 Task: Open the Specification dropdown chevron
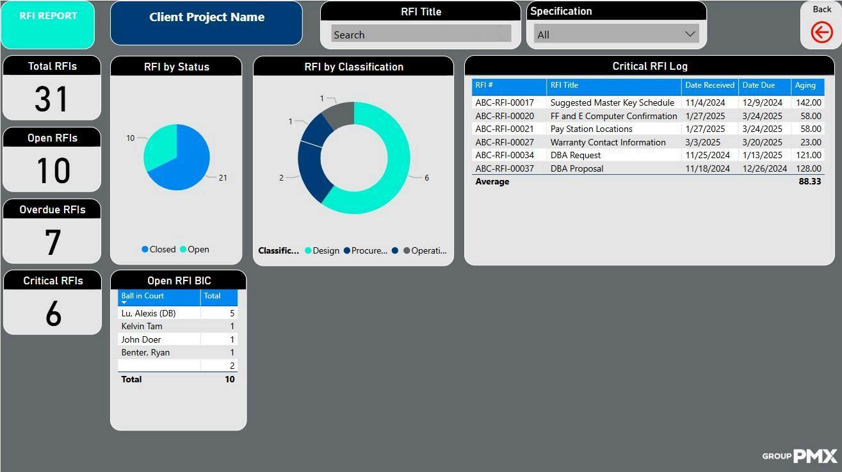point(690,34)
